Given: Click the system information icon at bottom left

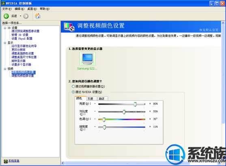Looking at the screenshot, I should pos(6,161).
